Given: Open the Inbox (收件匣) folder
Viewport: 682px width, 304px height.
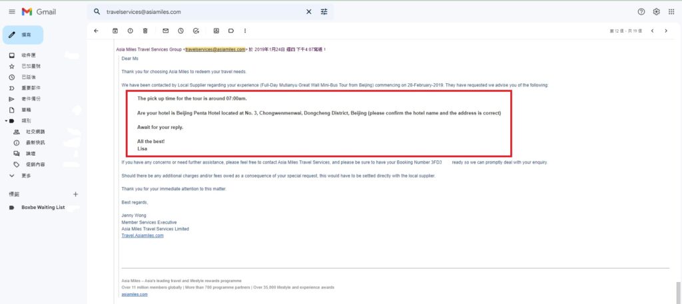Looking at the screenshot, I should point(29,55).
